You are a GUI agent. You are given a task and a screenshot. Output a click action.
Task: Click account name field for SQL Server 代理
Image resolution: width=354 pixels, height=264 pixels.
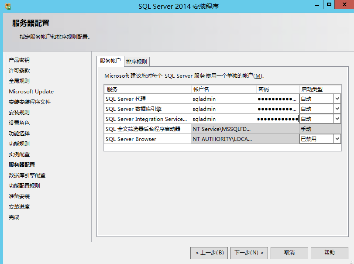coord(223,99)
